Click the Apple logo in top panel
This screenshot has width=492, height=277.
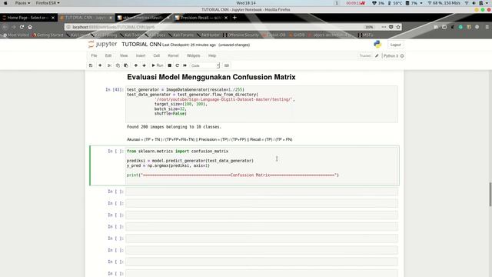[x=5, y=3]
